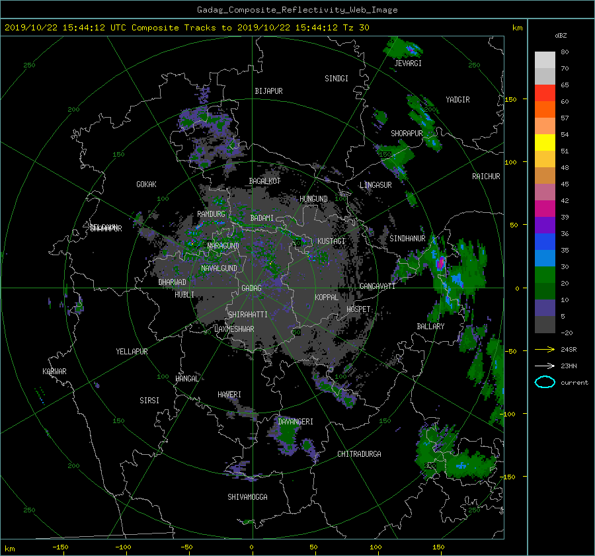Click the NAVALGUND city label

[x=219, y=268]
